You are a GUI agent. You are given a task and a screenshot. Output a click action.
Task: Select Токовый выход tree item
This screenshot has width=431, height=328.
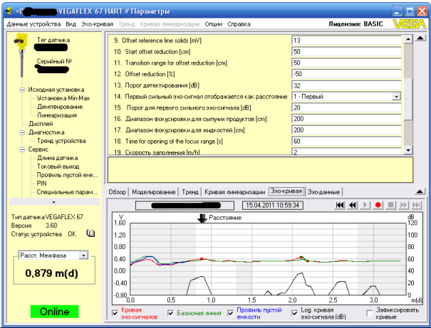tap(58, 166)
